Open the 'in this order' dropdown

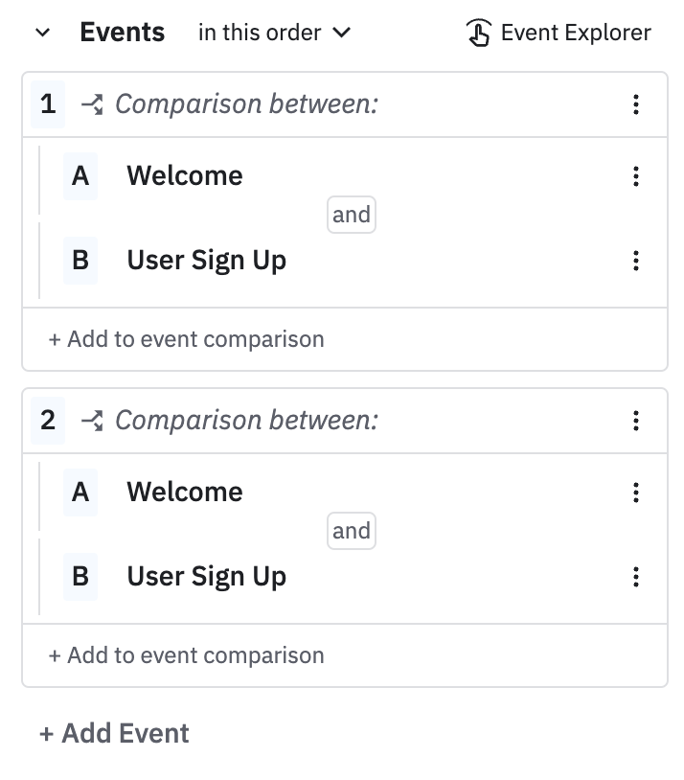[x=274, y=33]
